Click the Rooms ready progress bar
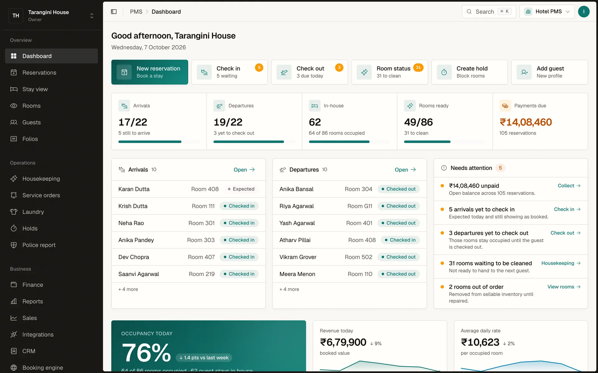The width and height of the screenshot is (598, 373). pyautogui.click(x=445, y=142)
